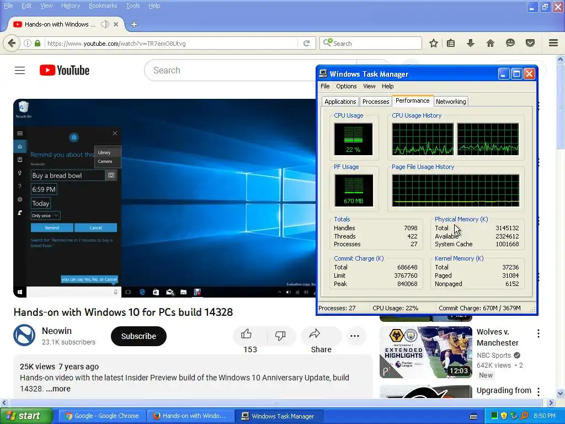
Task: Click the horizontal scrollbar right arrow
Action: pyautogui.click(x=551, y=402)
